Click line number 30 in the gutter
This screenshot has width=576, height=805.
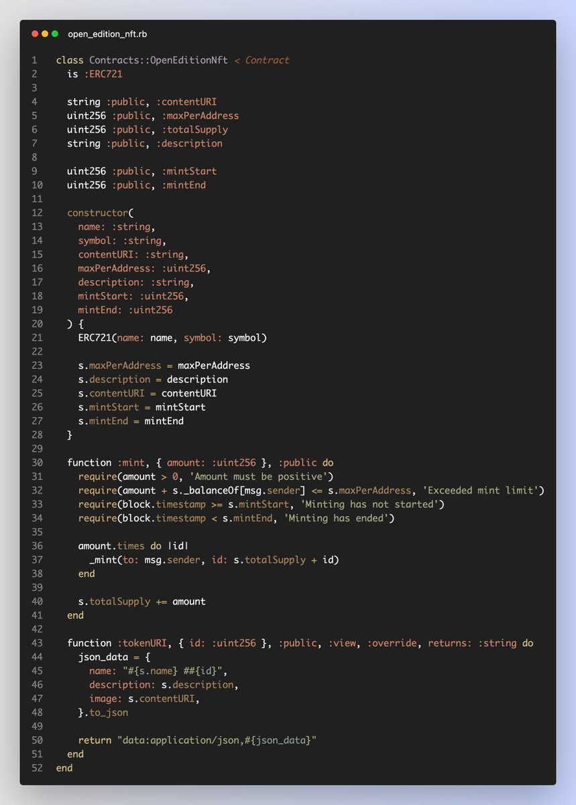click(37, 462)
